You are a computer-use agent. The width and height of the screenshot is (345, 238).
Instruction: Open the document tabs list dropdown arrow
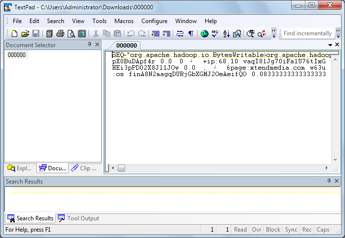tap(330, 45)
